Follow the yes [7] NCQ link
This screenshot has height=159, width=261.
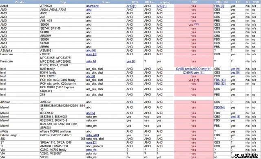click(131, 61)
